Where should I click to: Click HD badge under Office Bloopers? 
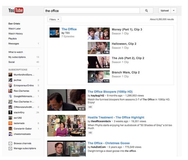[x=90, y=107]
